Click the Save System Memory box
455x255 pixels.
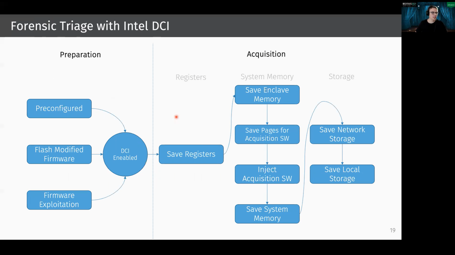coord(267,213)
